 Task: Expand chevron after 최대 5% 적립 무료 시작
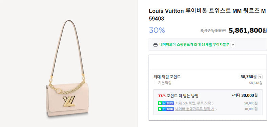click(213, 104)
